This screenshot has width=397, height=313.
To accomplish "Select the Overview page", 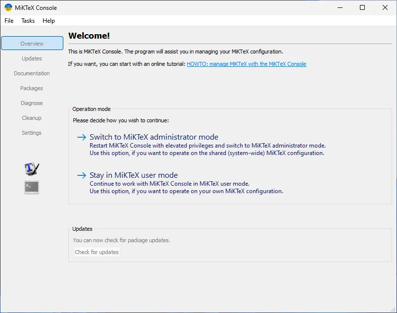I will pyautogui.click(x=32, y=43).
